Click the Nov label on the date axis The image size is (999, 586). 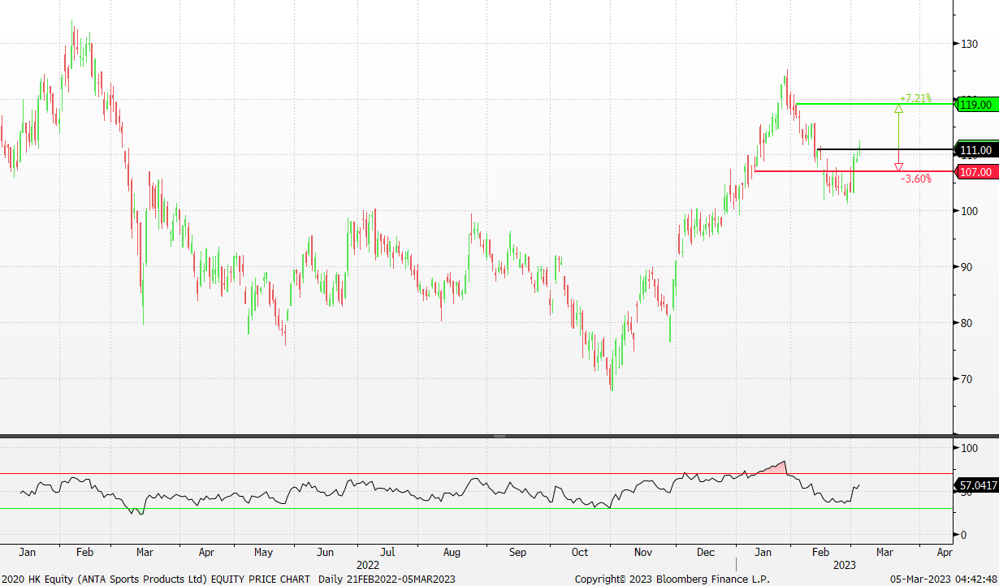click(x=643, y=552)
